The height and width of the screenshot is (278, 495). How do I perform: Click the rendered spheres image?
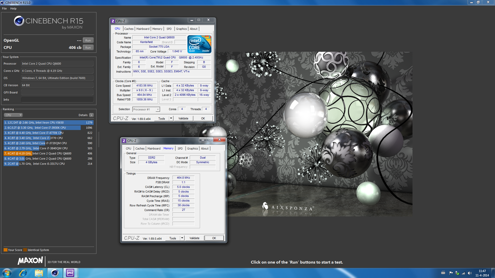point(297,134)
